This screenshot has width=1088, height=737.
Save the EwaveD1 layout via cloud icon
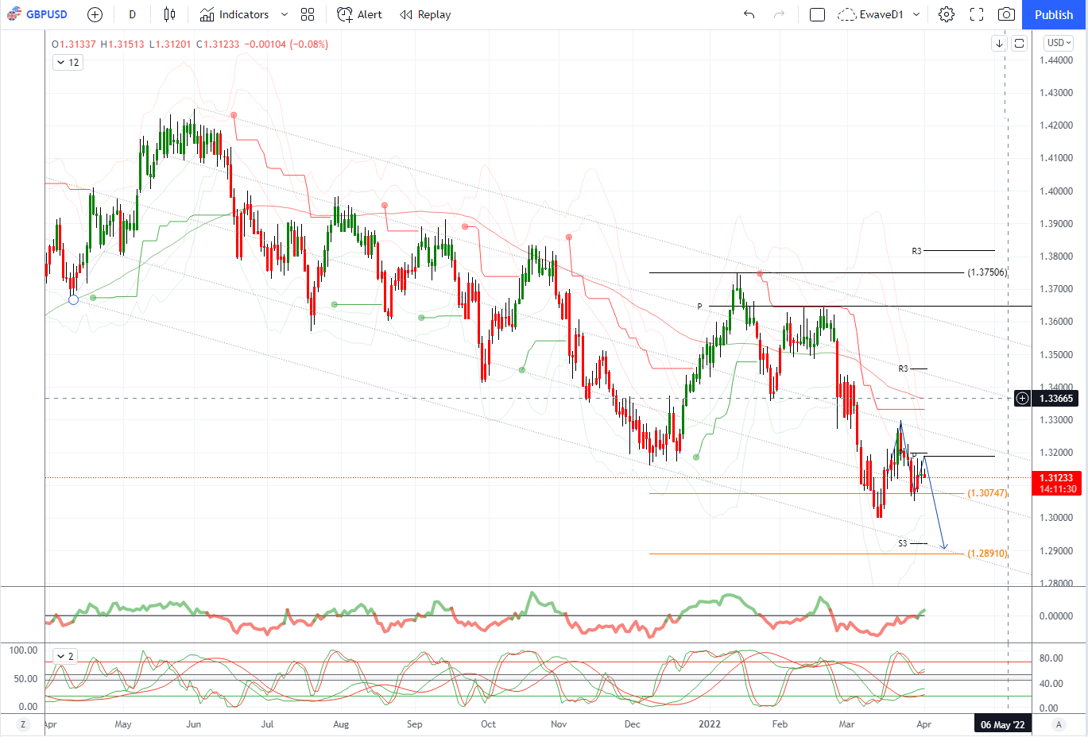pyautogui.click(x=847, y=14)
